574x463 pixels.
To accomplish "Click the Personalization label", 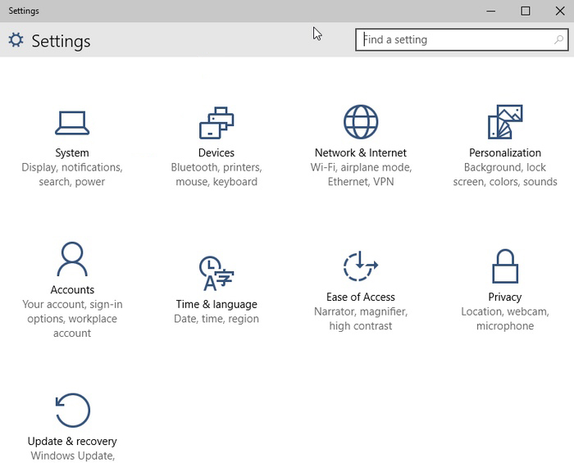I will 505,152.
